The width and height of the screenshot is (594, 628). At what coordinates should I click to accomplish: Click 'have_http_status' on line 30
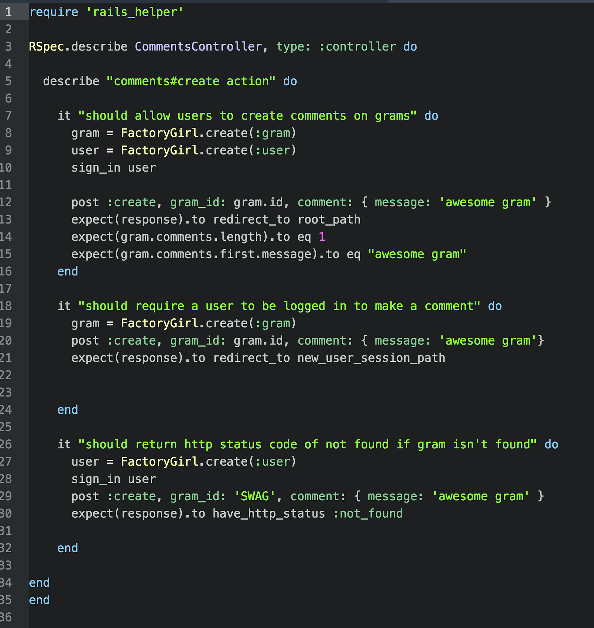click(269, 514)
